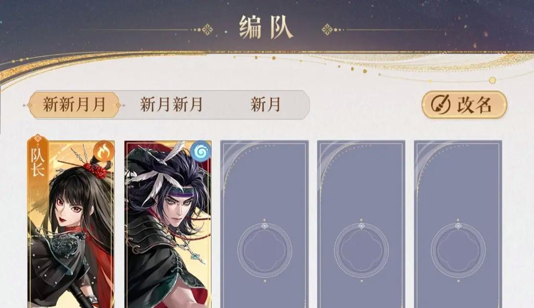The image size is (534, 308).
Task: Select the feathered male warrior card
Action: (x=168, y=224)
